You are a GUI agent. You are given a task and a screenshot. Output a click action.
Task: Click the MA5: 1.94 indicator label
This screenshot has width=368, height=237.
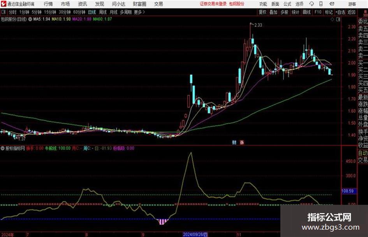[x=42, y=19]
